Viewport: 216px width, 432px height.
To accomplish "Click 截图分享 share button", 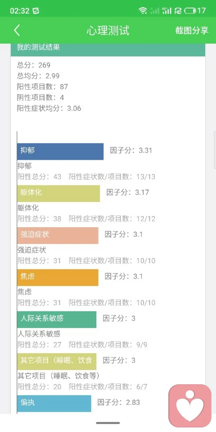I will point(192,30).
